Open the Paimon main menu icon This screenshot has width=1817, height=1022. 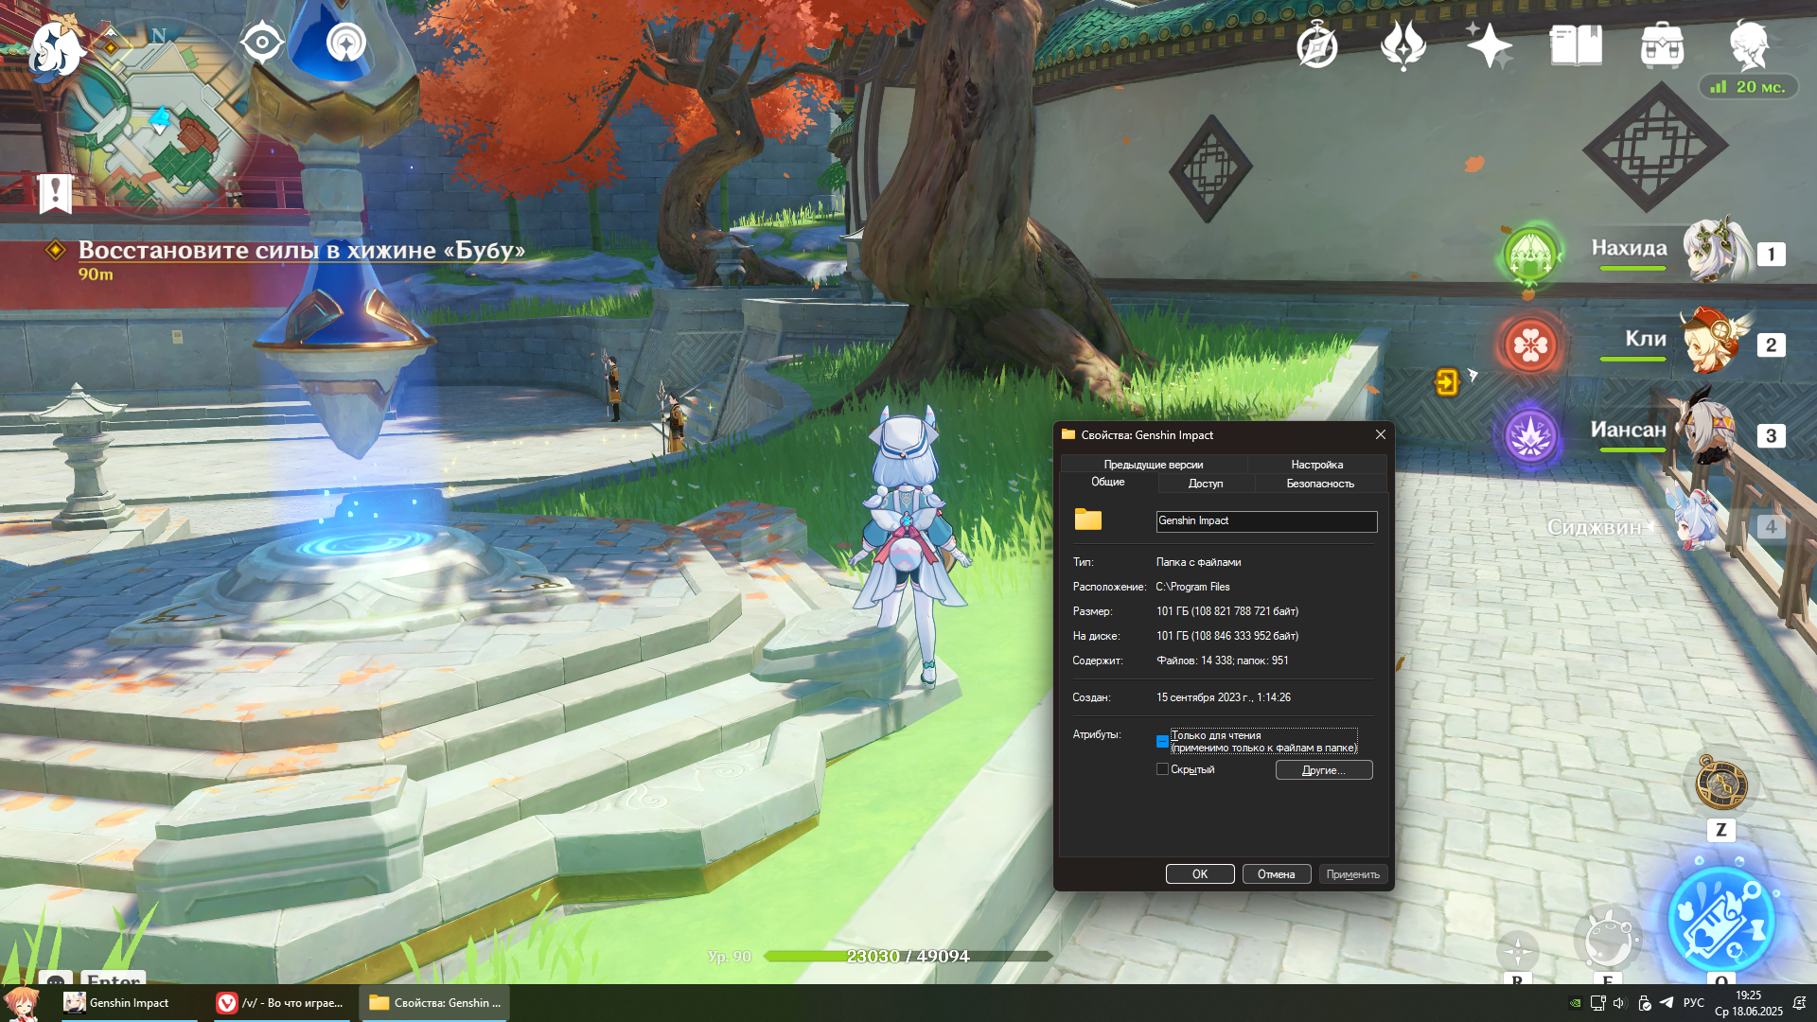[57, 47]
